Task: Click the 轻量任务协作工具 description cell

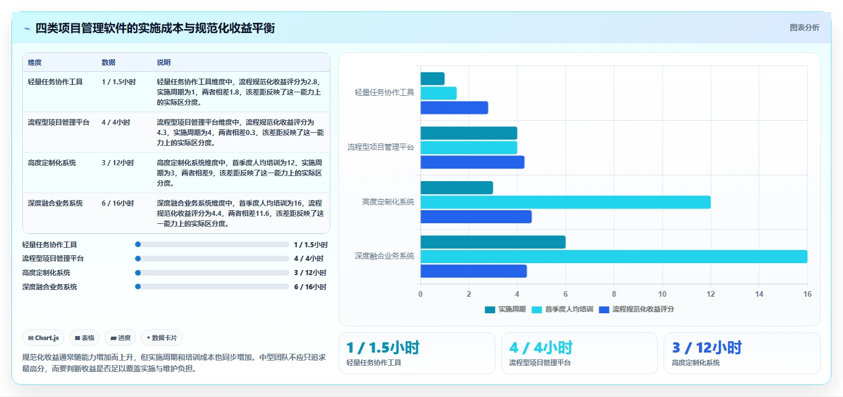Action: 240,92
